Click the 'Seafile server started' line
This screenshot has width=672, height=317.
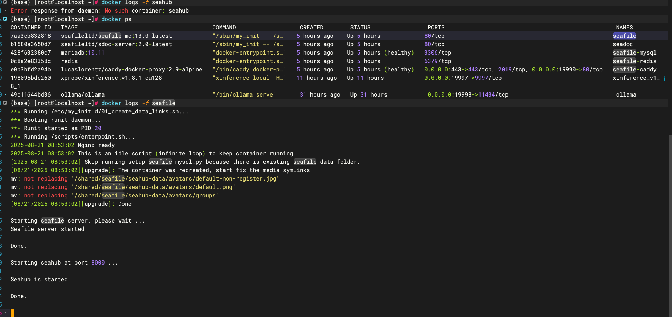coord(47,229)
